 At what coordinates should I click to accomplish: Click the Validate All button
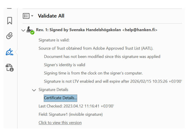(51, 16)
